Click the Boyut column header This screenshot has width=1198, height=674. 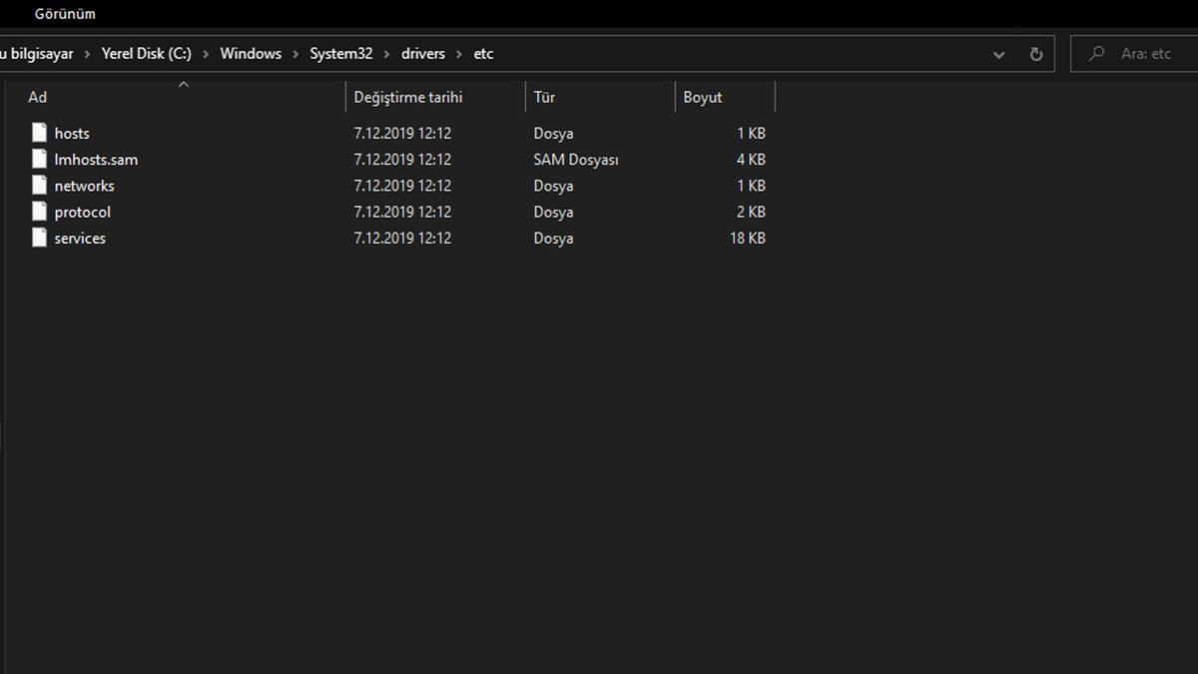tap(703, 98)
